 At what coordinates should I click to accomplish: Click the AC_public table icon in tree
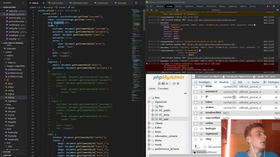(x=157, y=110)
